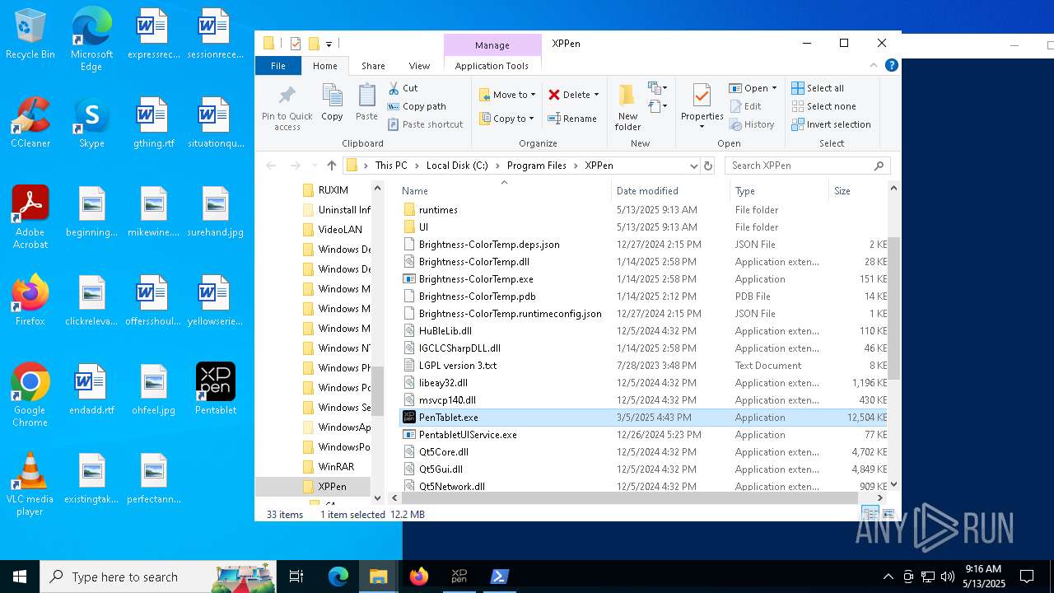Switch to the Application Tools tab
Screen dimensions: 1054x593
492,66
